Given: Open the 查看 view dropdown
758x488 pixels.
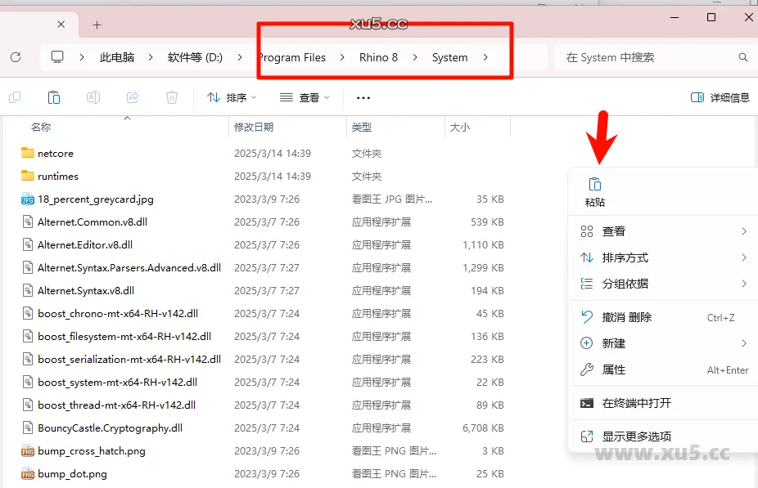Looking at the screenshot, I should point(304,96).
